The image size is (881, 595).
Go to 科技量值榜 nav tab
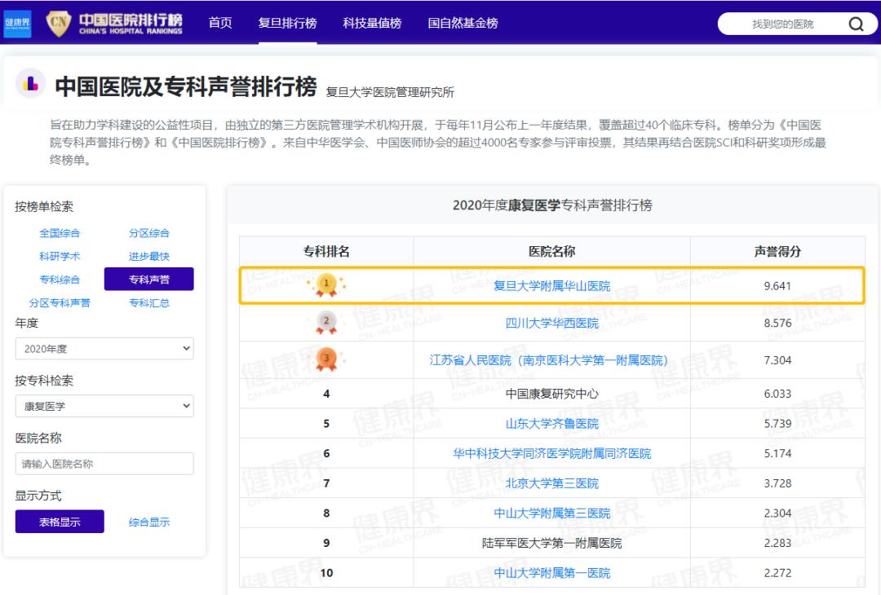tap(372, 23)
